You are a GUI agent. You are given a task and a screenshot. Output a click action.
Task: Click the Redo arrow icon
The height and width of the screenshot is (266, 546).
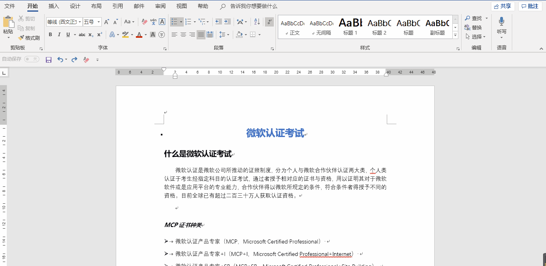[74, 59]
